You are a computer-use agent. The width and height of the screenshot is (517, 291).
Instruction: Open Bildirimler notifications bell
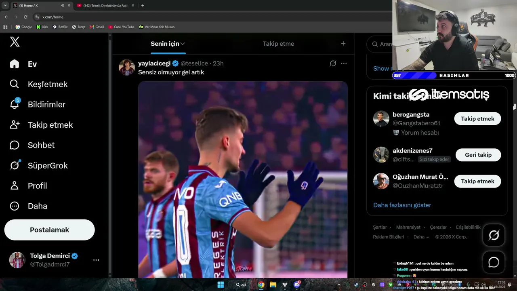click(x=37, y=104)
